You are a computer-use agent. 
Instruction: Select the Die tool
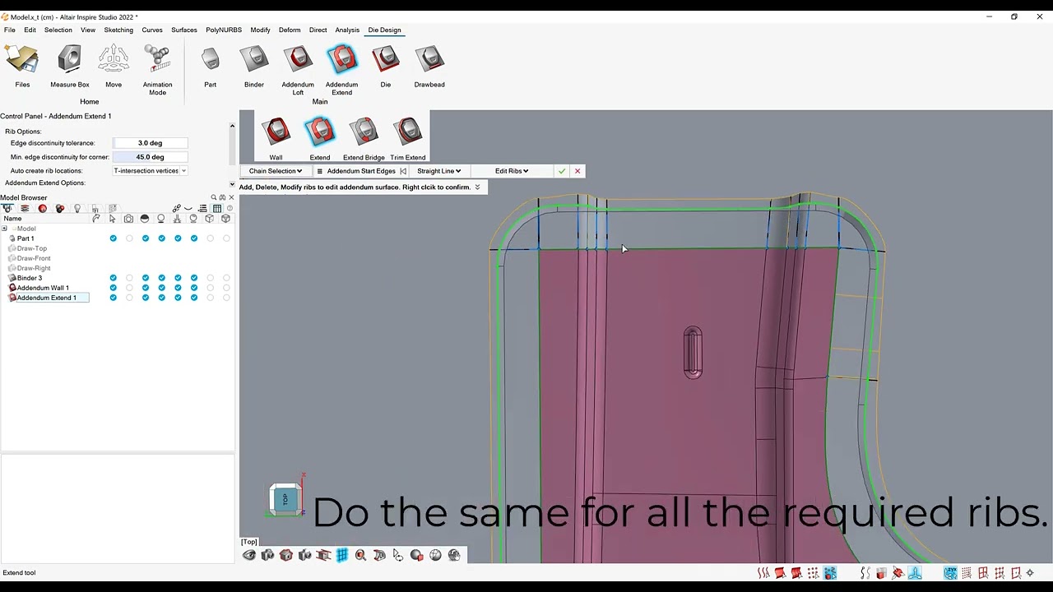click(x=386, y=67)
